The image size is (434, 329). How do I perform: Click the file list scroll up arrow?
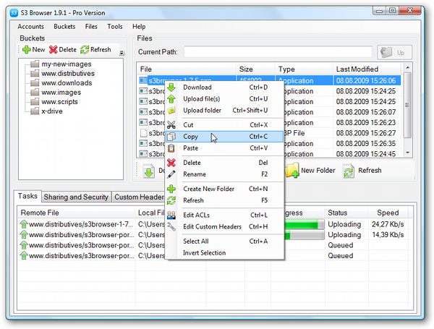407,67
